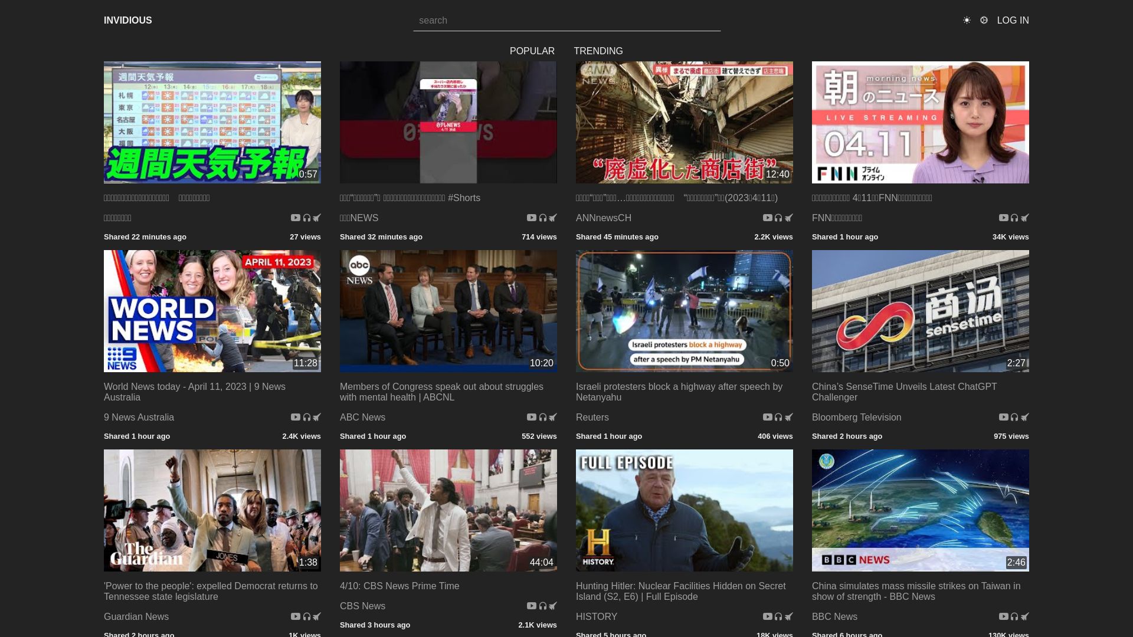Viewport: 1133px width, 637px height.
Task: Visit the BBC News channel
Action: (834, 617)
